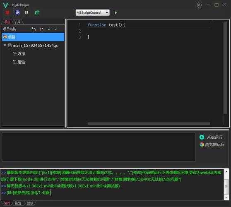Select the 项目 root tree node
This screenshot has height=207, width=231.
pos(33,37)
